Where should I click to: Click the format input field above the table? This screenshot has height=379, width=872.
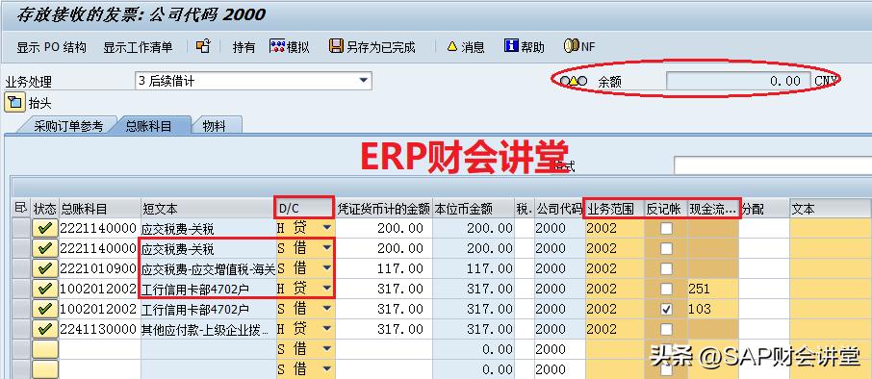(773, 165)
